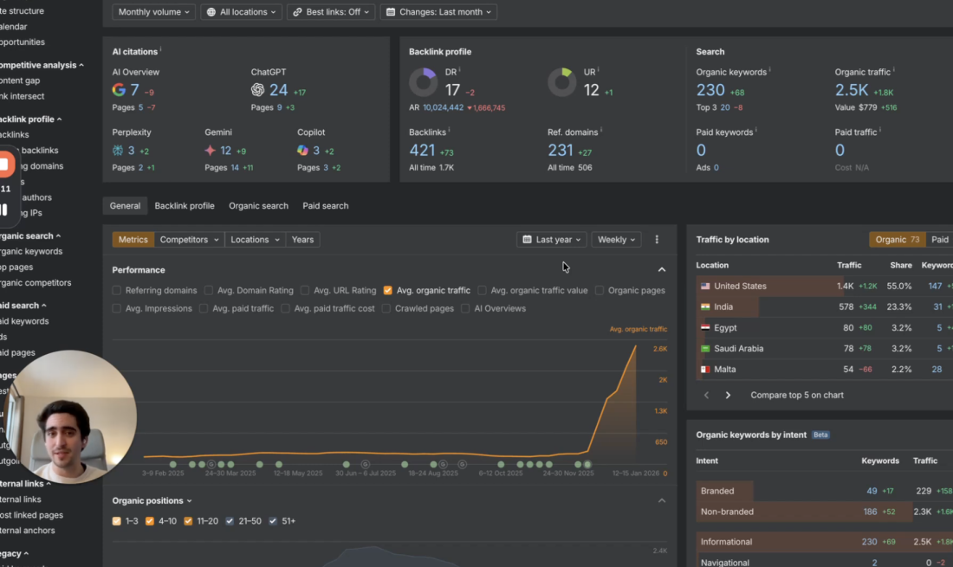This screenshot has height=567, width=953.
Task: Click the presenter webcam video bubble
Action: tap(75, 417)
